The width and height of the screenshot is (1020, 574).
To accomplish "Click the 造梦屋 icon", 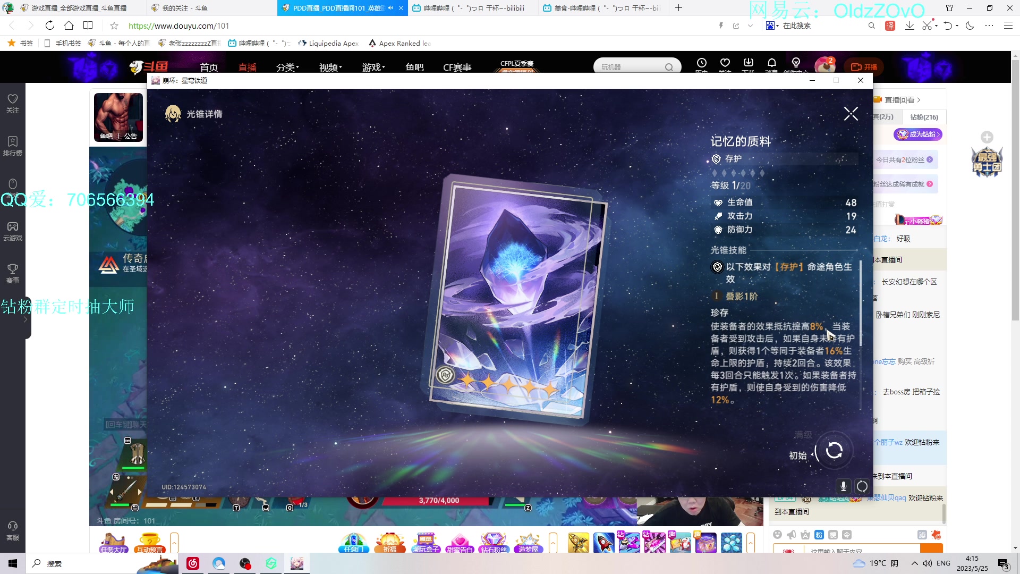I will click(528, 543).
